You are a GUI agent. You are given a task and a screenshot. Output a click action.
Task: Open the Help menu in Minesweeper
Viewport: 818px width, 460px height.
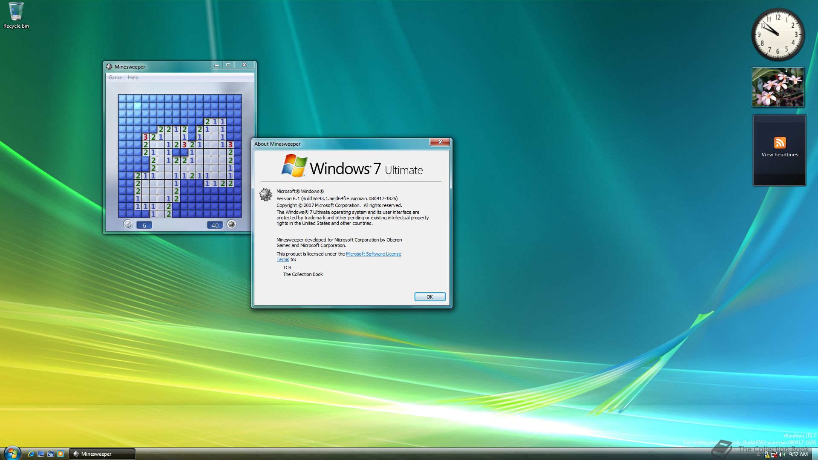point(133,78)
